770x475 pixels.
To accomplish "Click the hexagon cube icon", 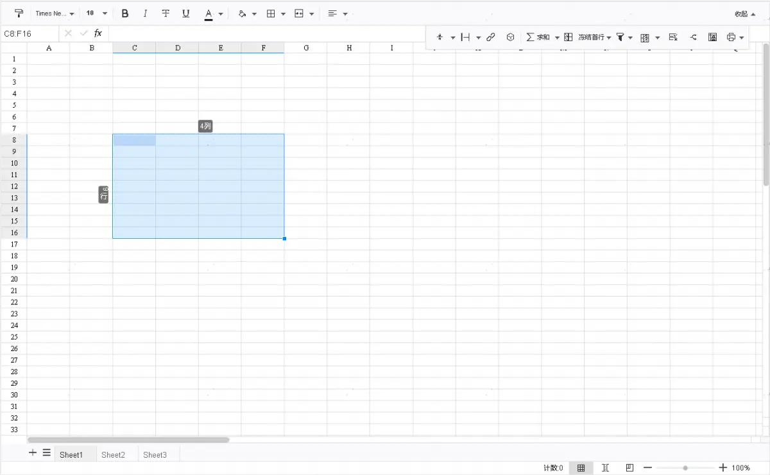I will 511,37.
